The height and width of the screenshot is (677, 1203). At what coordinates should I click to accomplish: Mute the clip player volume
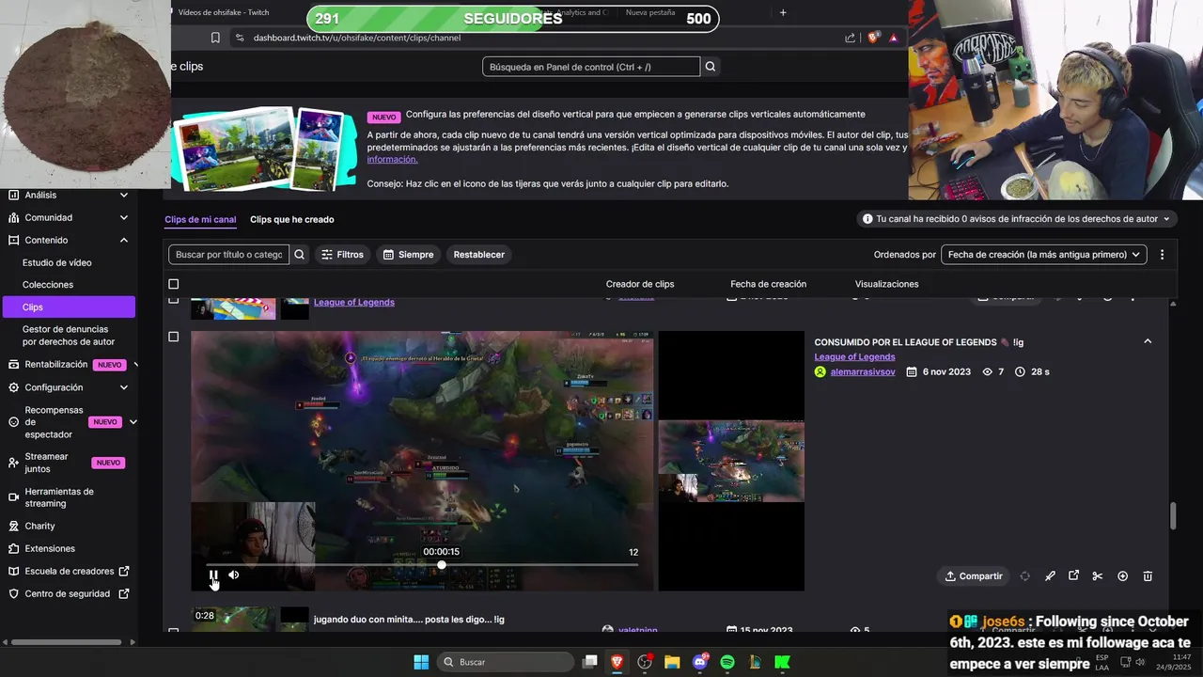point(233,575)
